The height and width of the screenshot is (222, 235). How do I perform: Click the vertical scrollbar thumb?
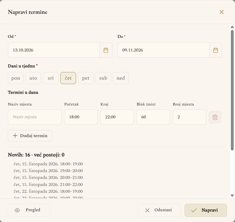pos(232,90)
